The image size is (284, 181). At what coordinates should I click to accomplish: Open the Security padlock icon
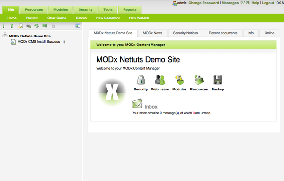pos(141,80)
